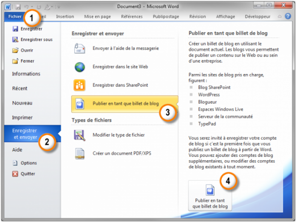Open the Nouveau section
Image resolution: width=296 pixels, height=222 pixels.
tap(22, 103)
